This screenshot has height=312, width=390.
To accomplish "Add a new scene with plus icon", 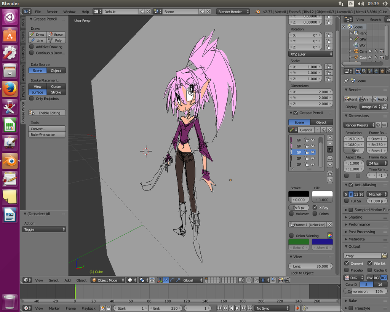I will [202, 11].
